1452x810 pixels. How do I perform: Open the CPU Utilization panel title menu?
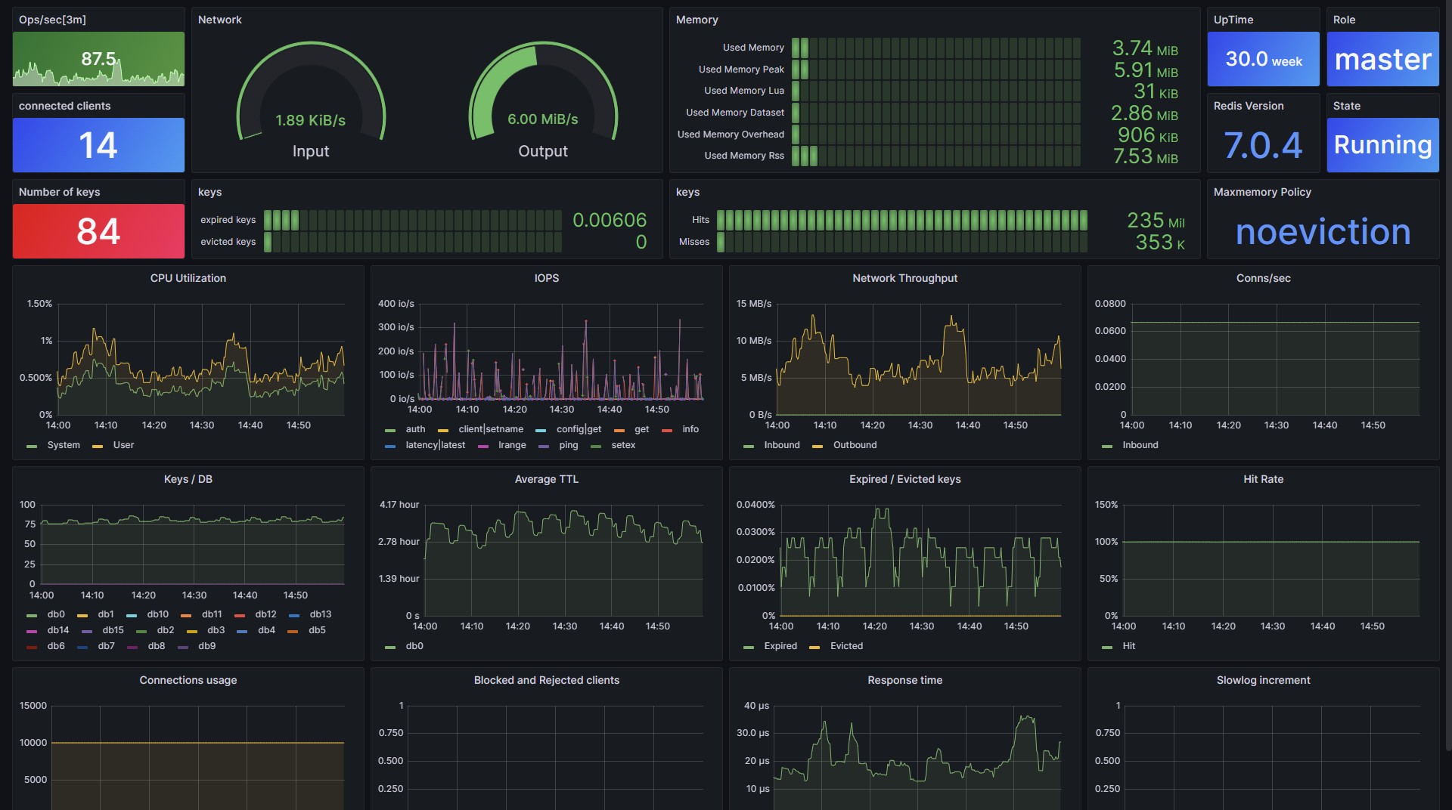[188, 278]
